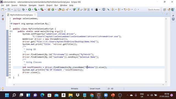Click the vertical scrollbar up arrow
This screenshot has width=176, height=99.
[166, 19]
